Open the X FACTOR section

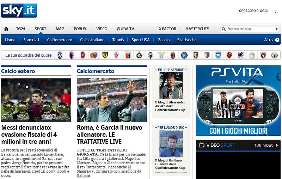point(167,29)
